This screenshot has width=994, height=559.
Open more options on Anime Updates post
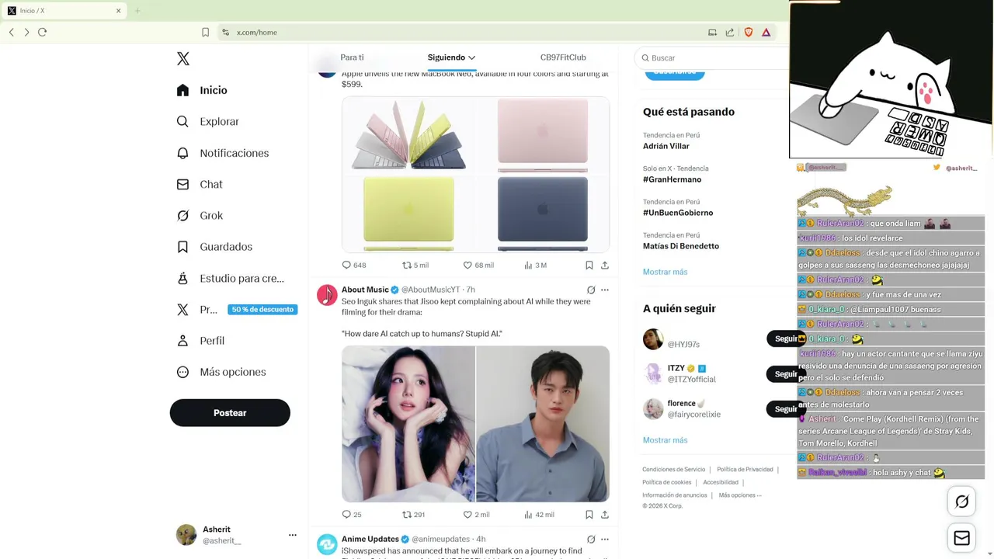tap(605, 539)
